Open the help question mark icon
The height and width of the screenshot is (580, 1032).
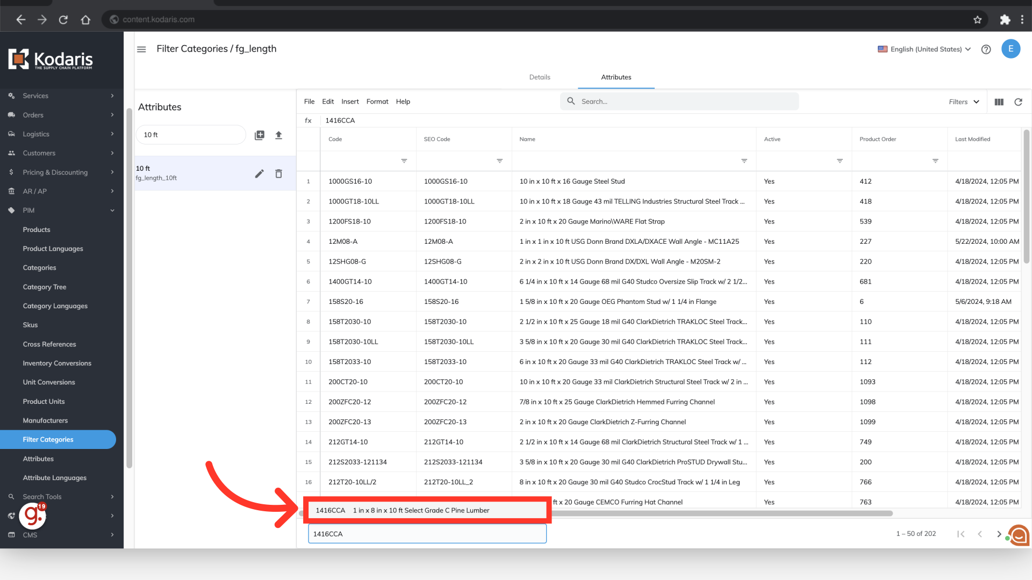click(986, 49)
